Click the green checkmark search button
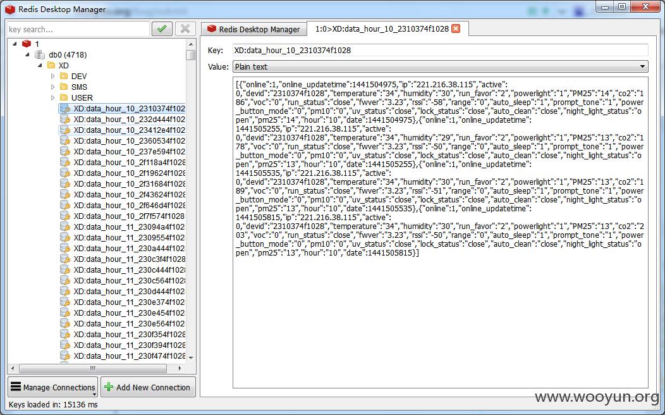665x415 pixels. pos(162,29)
